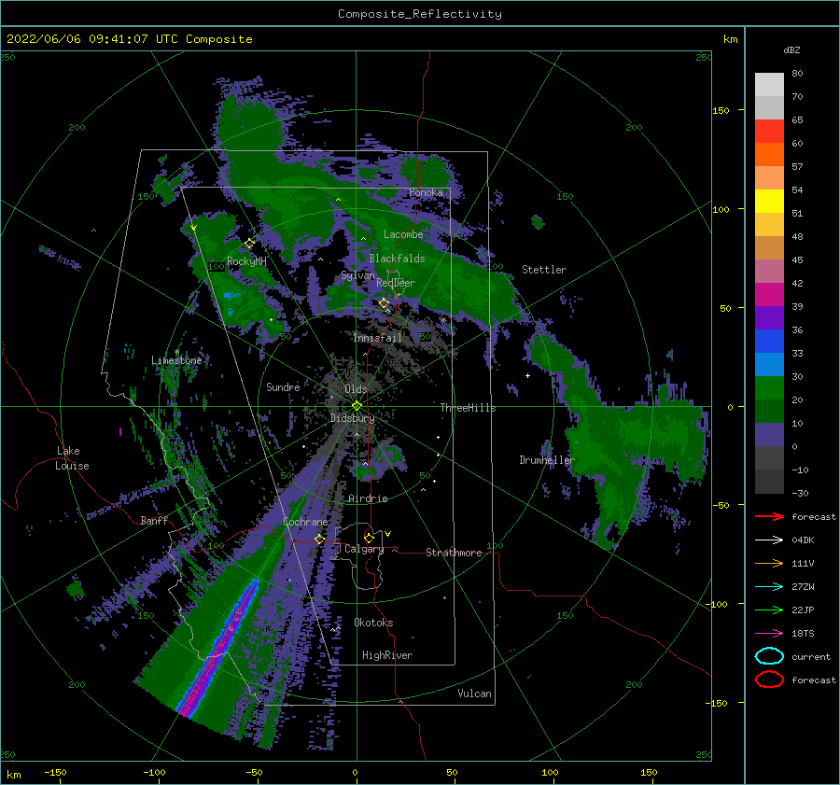This screenshot has width=840, height=785.
Task: Click the Lake Louise label
Action: click(72, 458)
